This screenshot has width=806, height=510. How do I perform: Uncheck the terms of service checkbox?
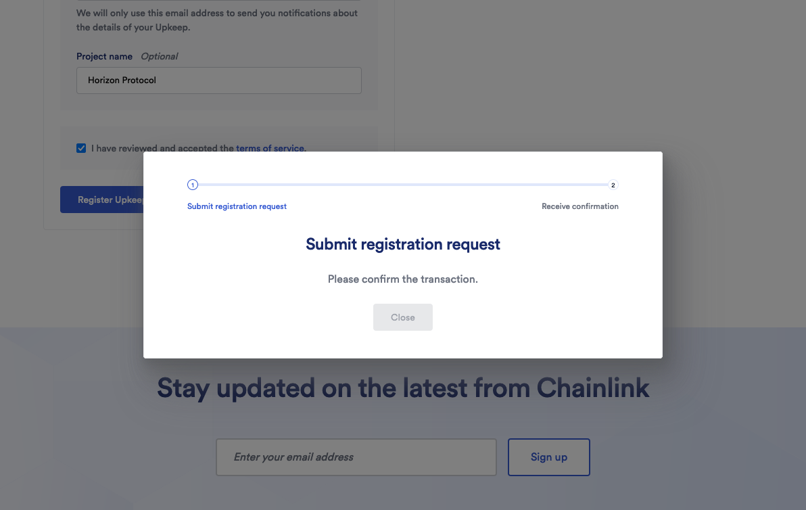click(x=81, y=148)
